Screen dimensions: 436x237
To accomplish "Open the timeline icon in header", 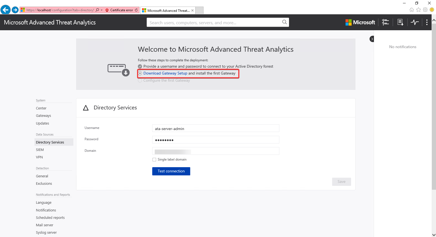I will click(x=385, y=22).
